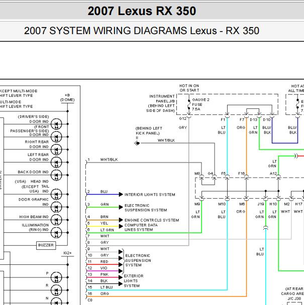
Task: Click connector label A12
Action: pyautogui.click(x=273, y=174)
